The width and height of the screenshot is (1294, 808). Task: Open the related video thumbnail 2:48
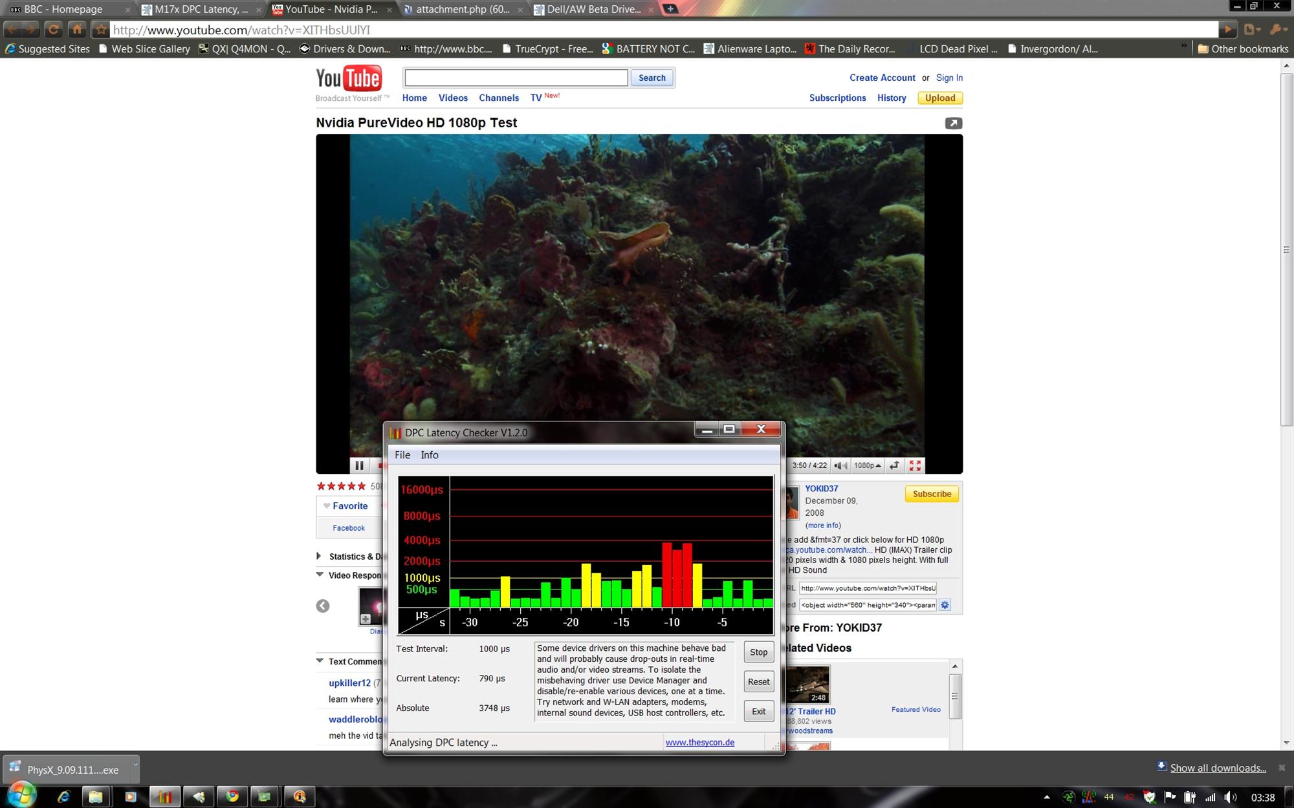click(809, 685)
